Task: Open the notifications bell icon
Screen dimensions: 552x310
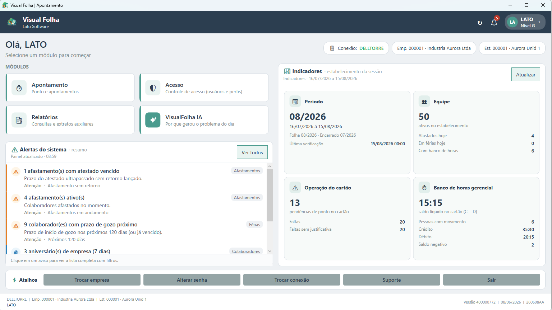Action: pos(494,23)
